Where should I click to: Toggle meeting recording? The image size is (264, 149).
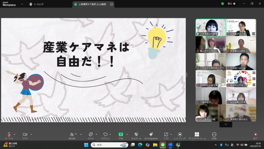point(180,134)
